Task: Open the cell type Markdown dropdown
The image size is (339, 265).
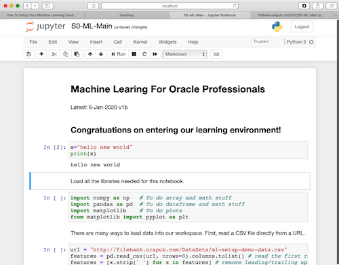Action: click(184, 54)
